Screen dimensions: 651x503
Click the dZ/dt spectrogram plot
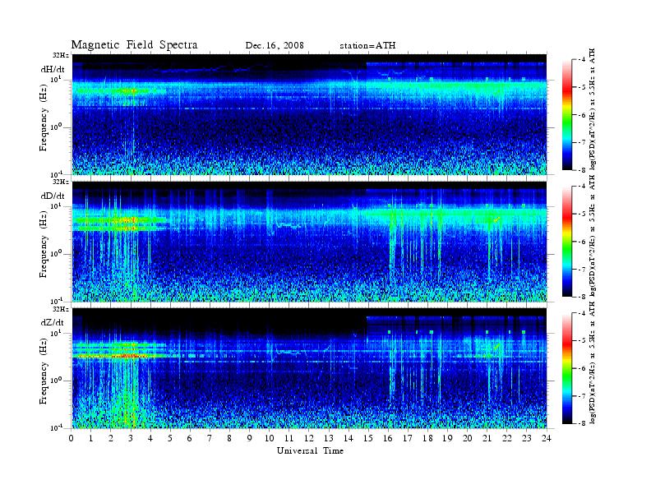tap(309, 368)
